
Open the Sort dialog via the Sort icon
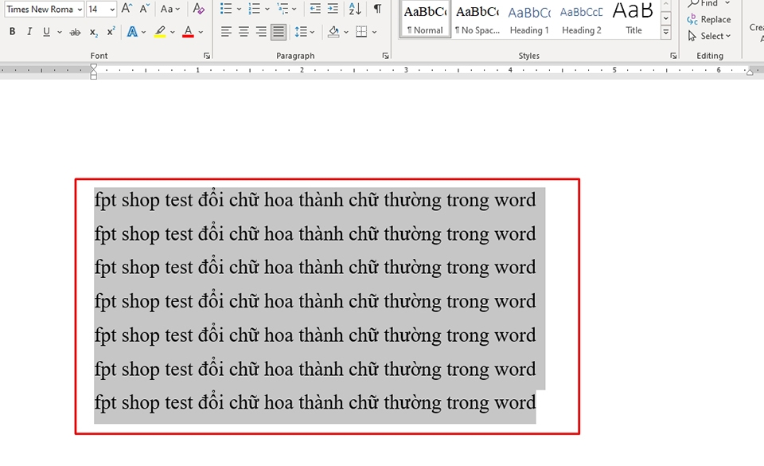click(x=354, y=9)
